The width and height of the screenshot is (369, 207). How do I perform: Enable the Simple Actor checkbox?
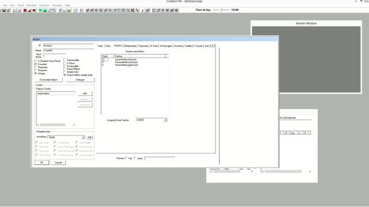[65, 72]
